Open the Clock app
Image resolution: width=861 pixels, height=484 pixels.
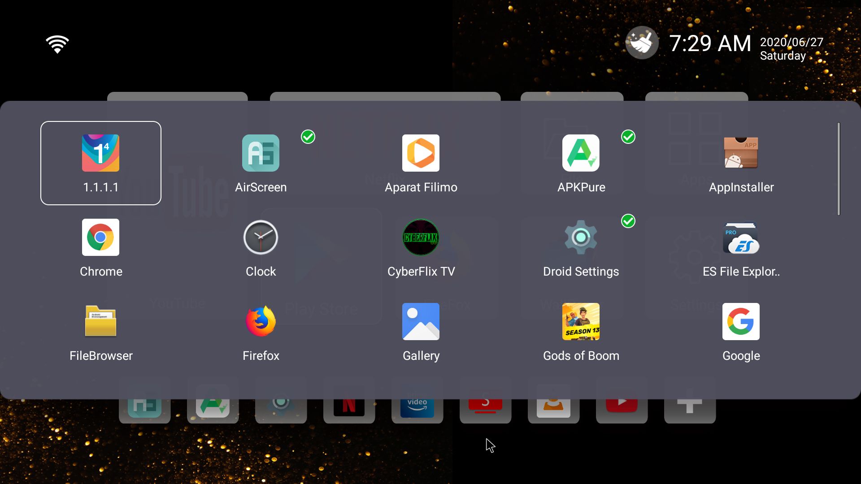(261, 238)
